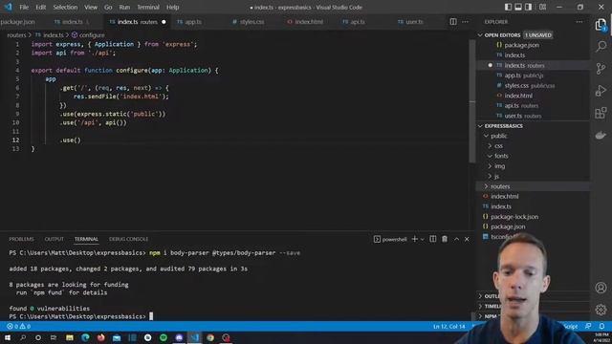
Task: Open the File menu
Action: click(x=24, y=7)
